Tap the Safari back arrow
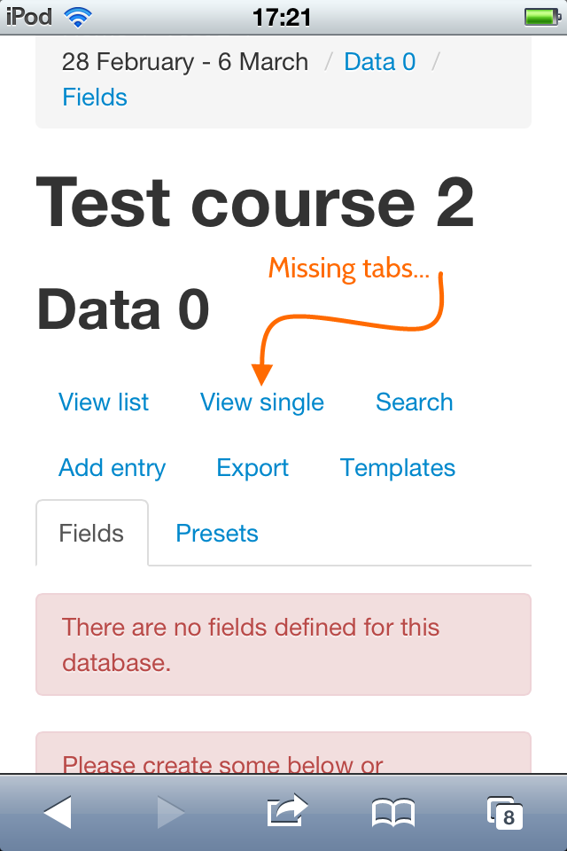567x851 pixels. tap(58, 812)
